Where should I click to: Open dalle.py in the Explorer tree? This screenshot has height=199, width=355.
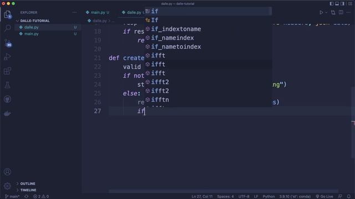point(31,27)
